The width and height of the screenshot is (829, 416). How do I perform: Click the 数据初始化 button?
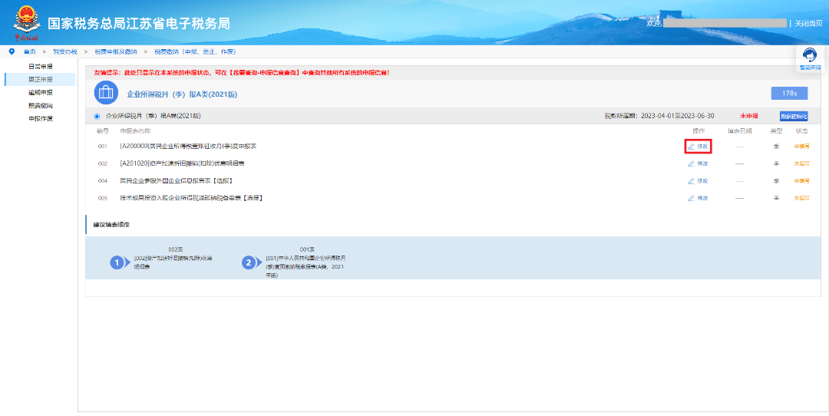794,116
